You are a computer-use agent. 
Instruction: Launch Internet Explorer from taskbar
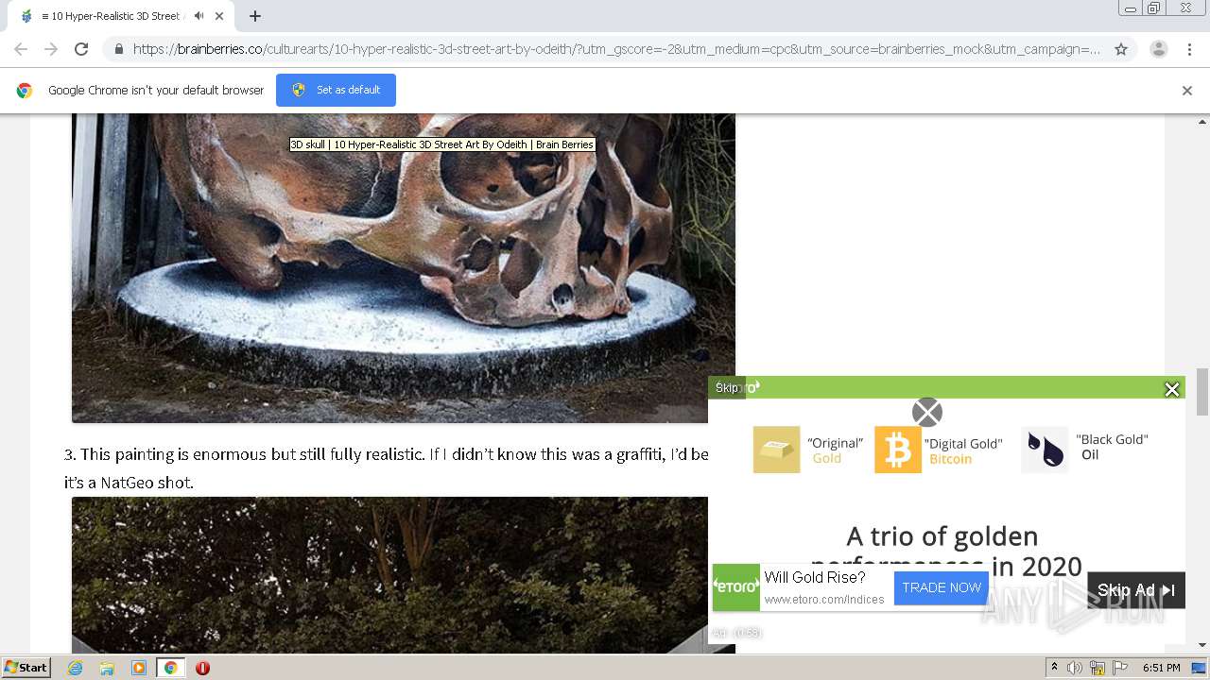(x=76, y=668)
